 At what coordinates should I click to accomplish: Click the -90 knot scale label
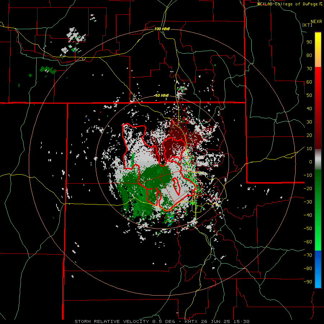pos(308,282)
